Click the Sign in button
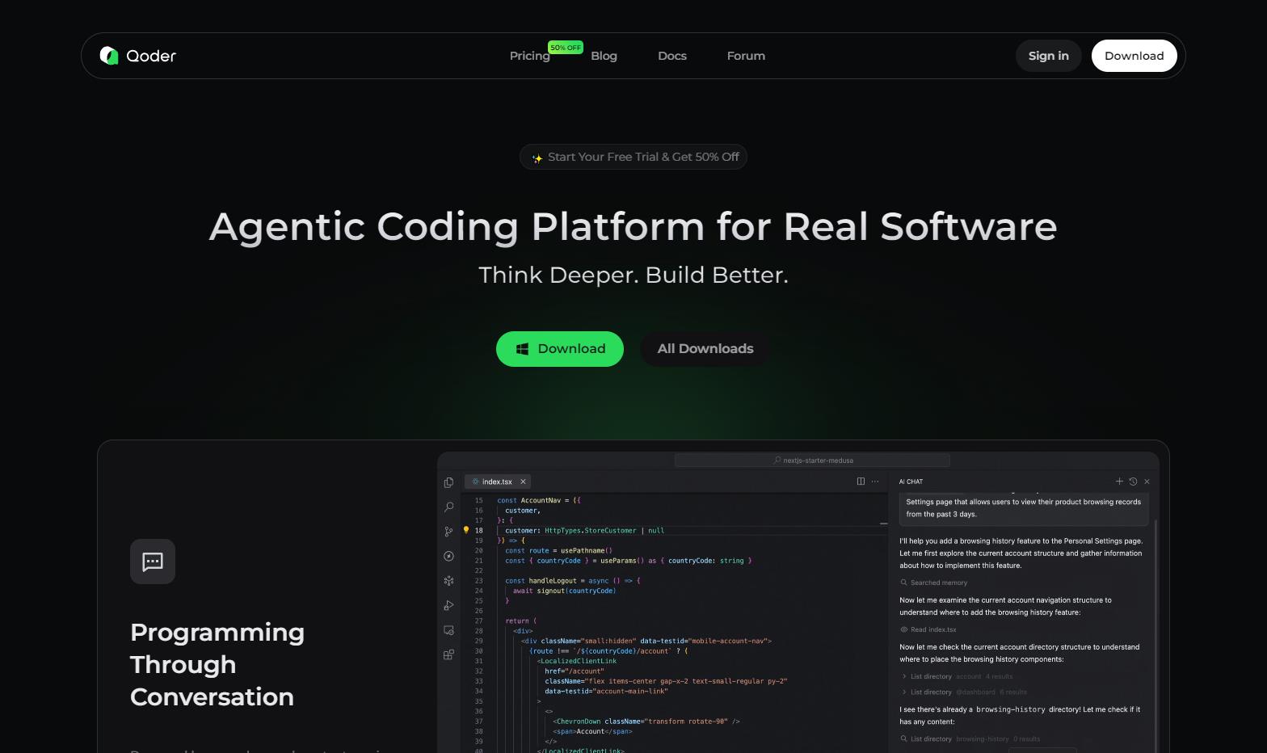The width and height of the screenshot is (1267, 753). click(1048, 56)
